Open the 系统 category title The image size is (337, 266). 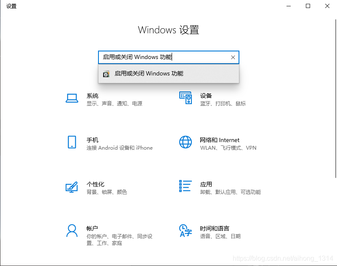coord(93,96)
